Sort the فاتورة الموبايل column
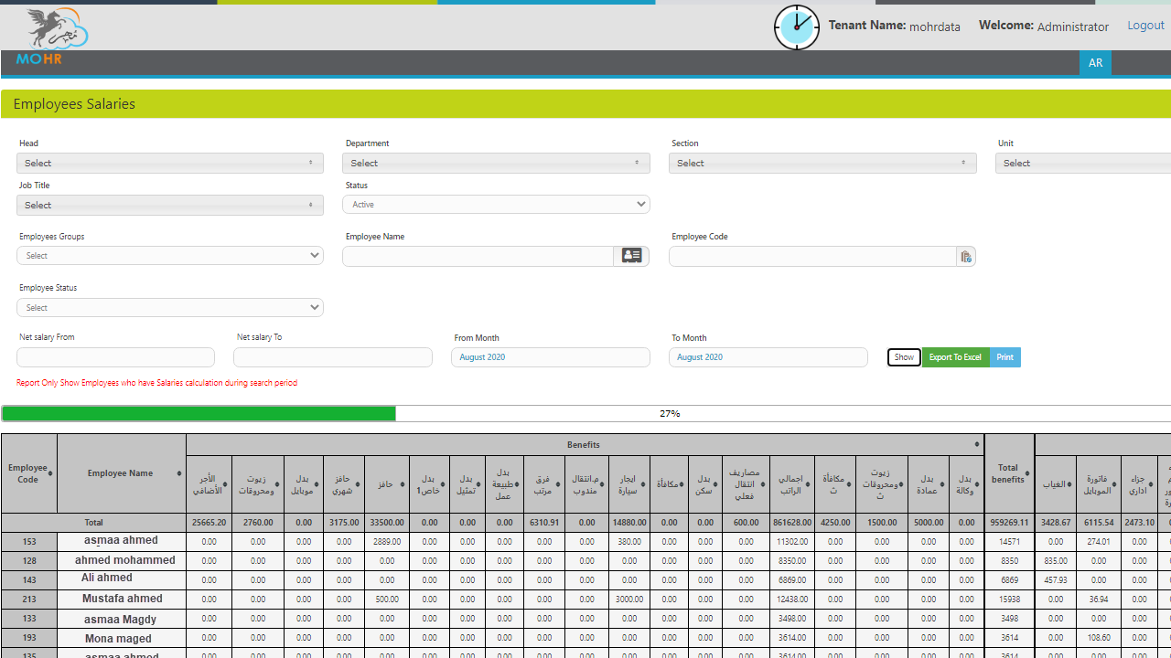Image resolution: width=1171 pixels, height=658 pixels. pyautogui.click(x=1114, y=484)
